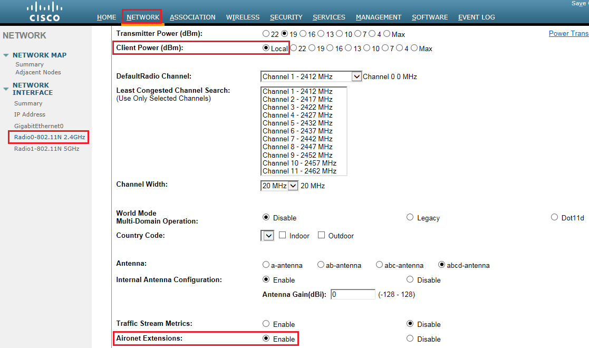The height and width of the screenshot is (348, 589).
Task: Open the Power Trans link
Action: (x=568, y=33)
